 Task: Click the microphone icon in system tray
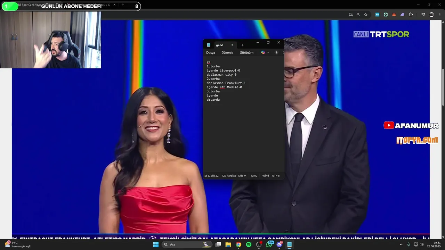click(408, 244)
